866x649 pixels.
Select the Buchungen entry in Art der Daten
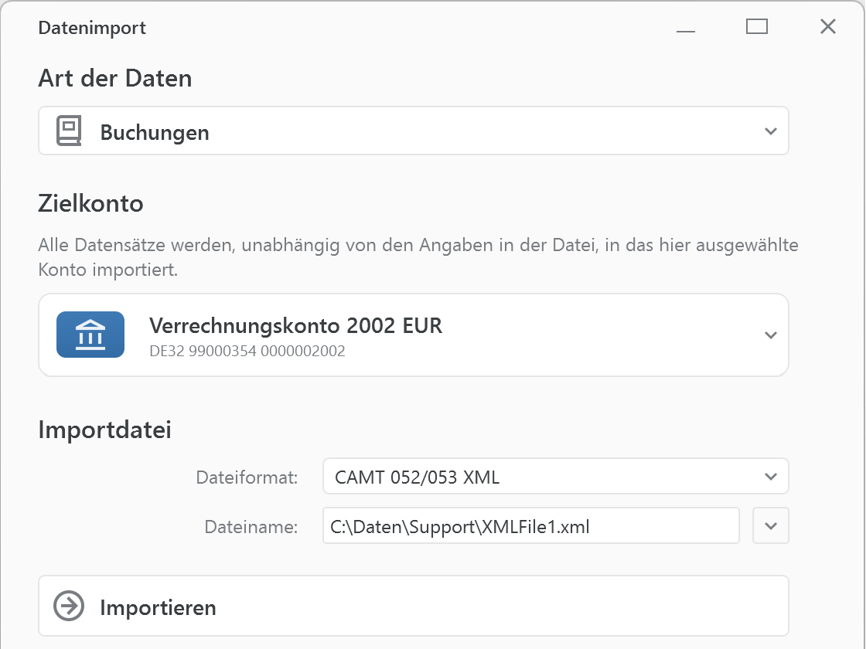click(154, 132)
